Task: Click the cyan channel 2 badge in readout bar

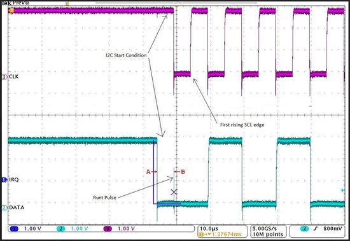Action: tap(61, 229)
